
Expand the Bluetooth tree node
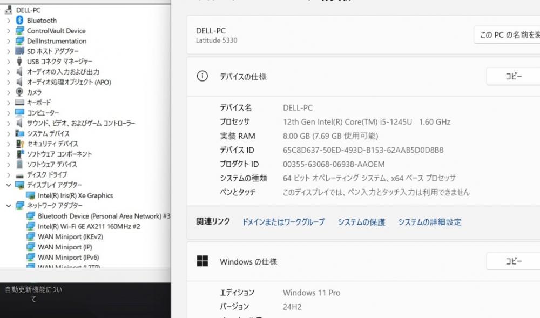coord(9,21)
